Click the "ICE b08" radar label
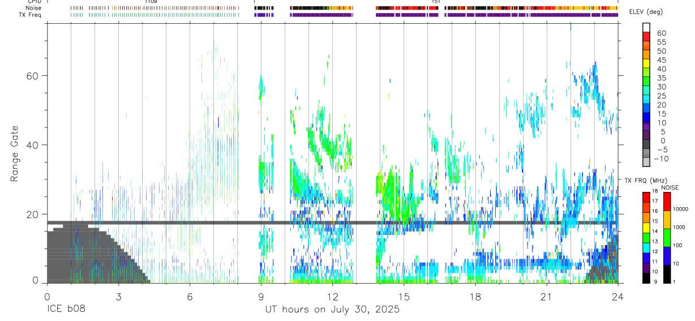 65,310
